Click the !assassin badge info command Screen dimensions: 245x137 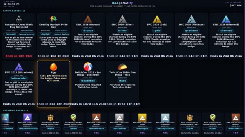[11, 34]
